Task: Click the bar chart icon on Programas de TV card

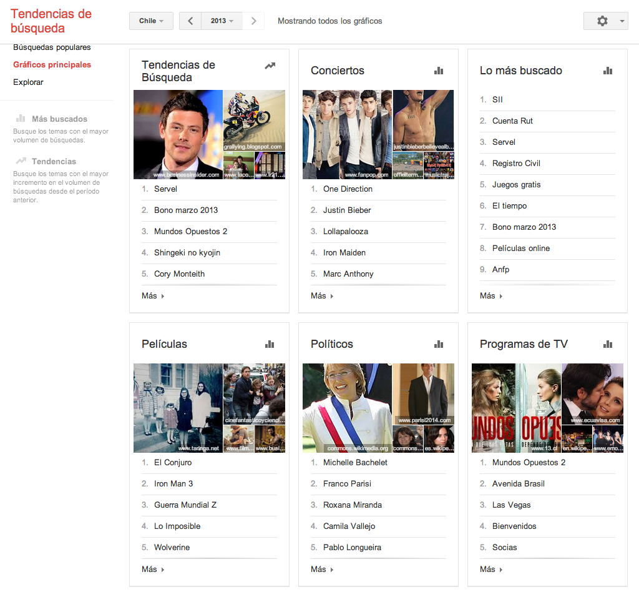Action: [x=608, y=344]
